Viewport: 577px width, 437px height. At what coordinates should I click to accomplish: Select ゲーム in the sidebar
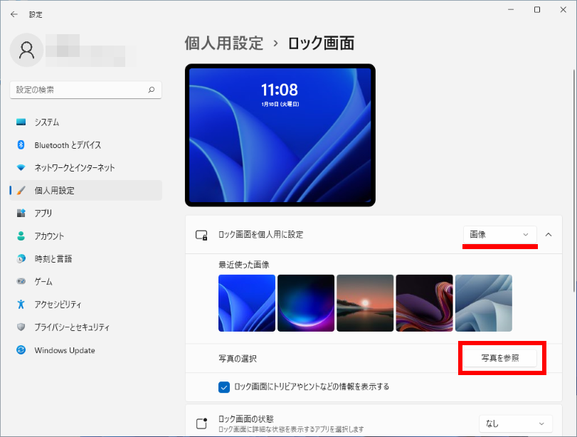[x=44, y=282]
